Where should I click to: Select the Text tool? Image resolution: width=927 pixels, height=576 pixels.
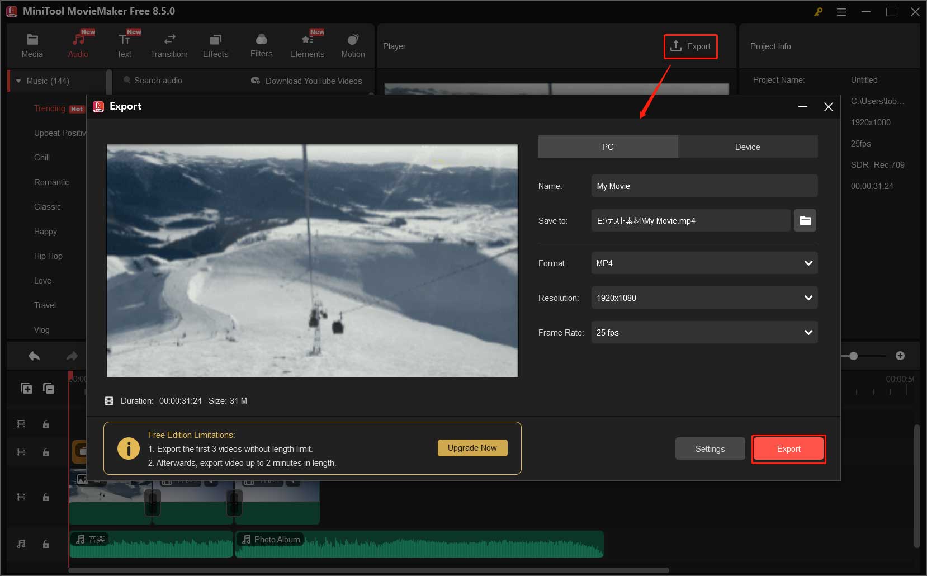pos(124,44)
